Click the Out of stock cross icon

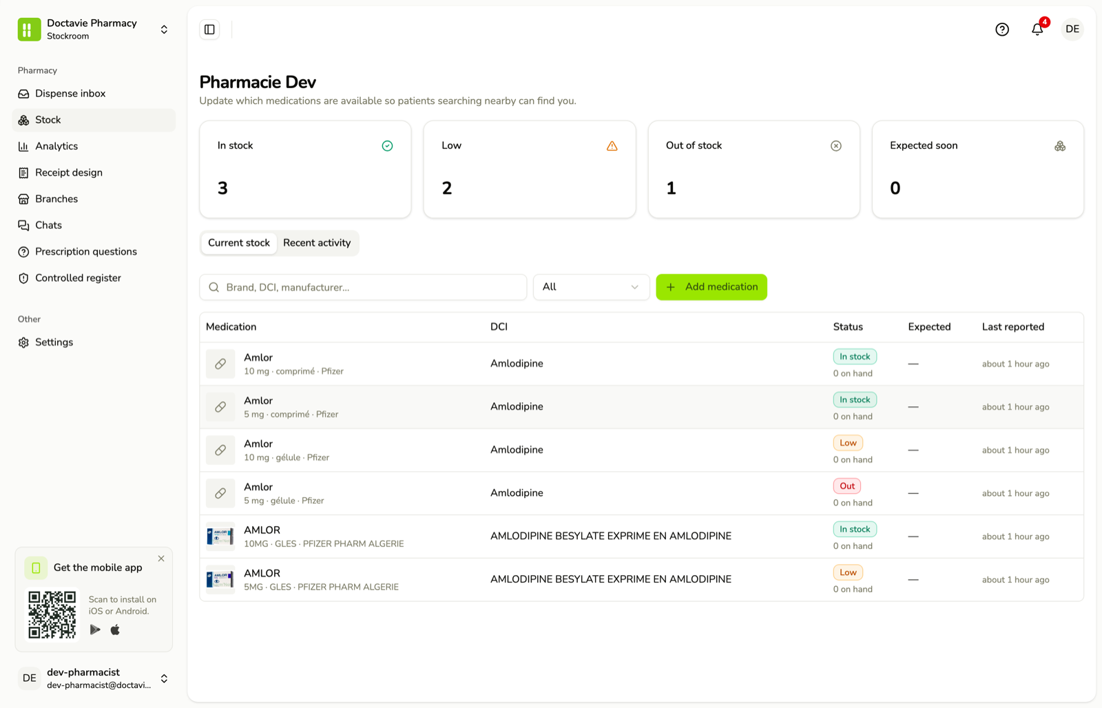pyautogui.click(x=836, y=146)
